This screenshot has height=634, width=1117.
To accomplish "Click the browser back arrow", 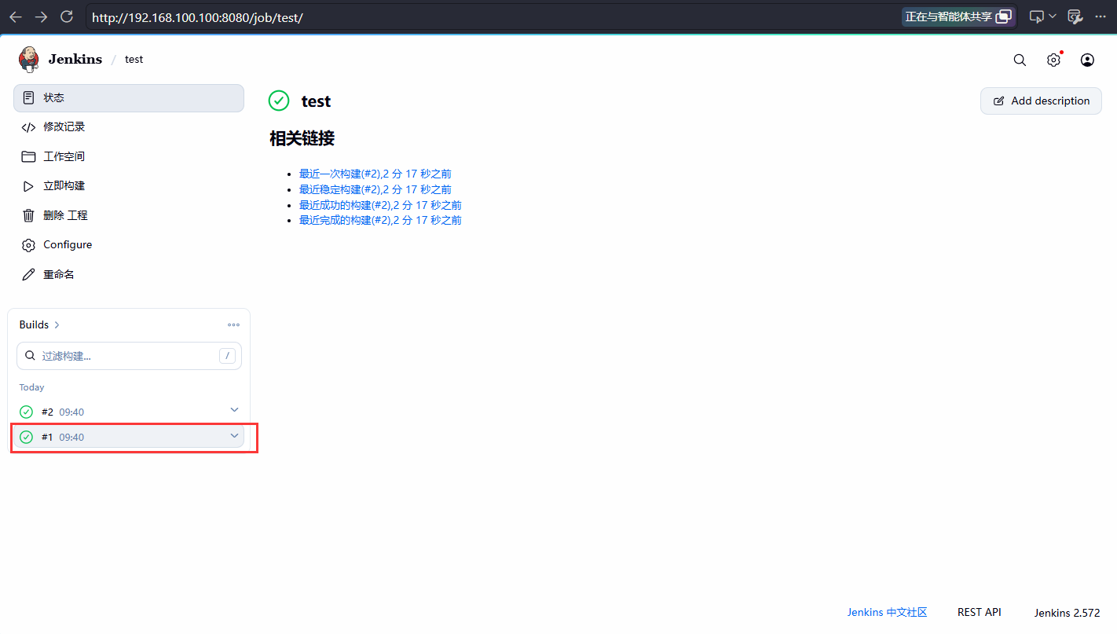I will click(x=16, y=16).
